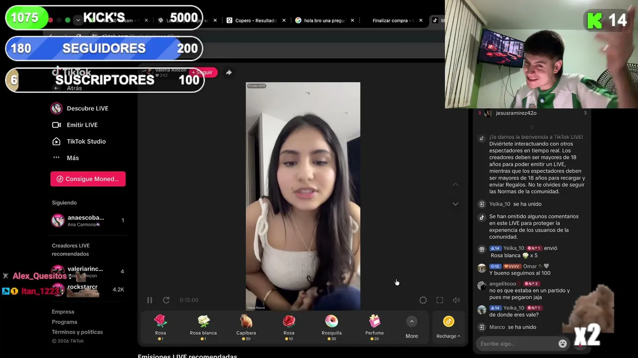Send the Rosa gift costing 1 coin
The height and width of the screenshot is (358, 638).
(160, 328)
